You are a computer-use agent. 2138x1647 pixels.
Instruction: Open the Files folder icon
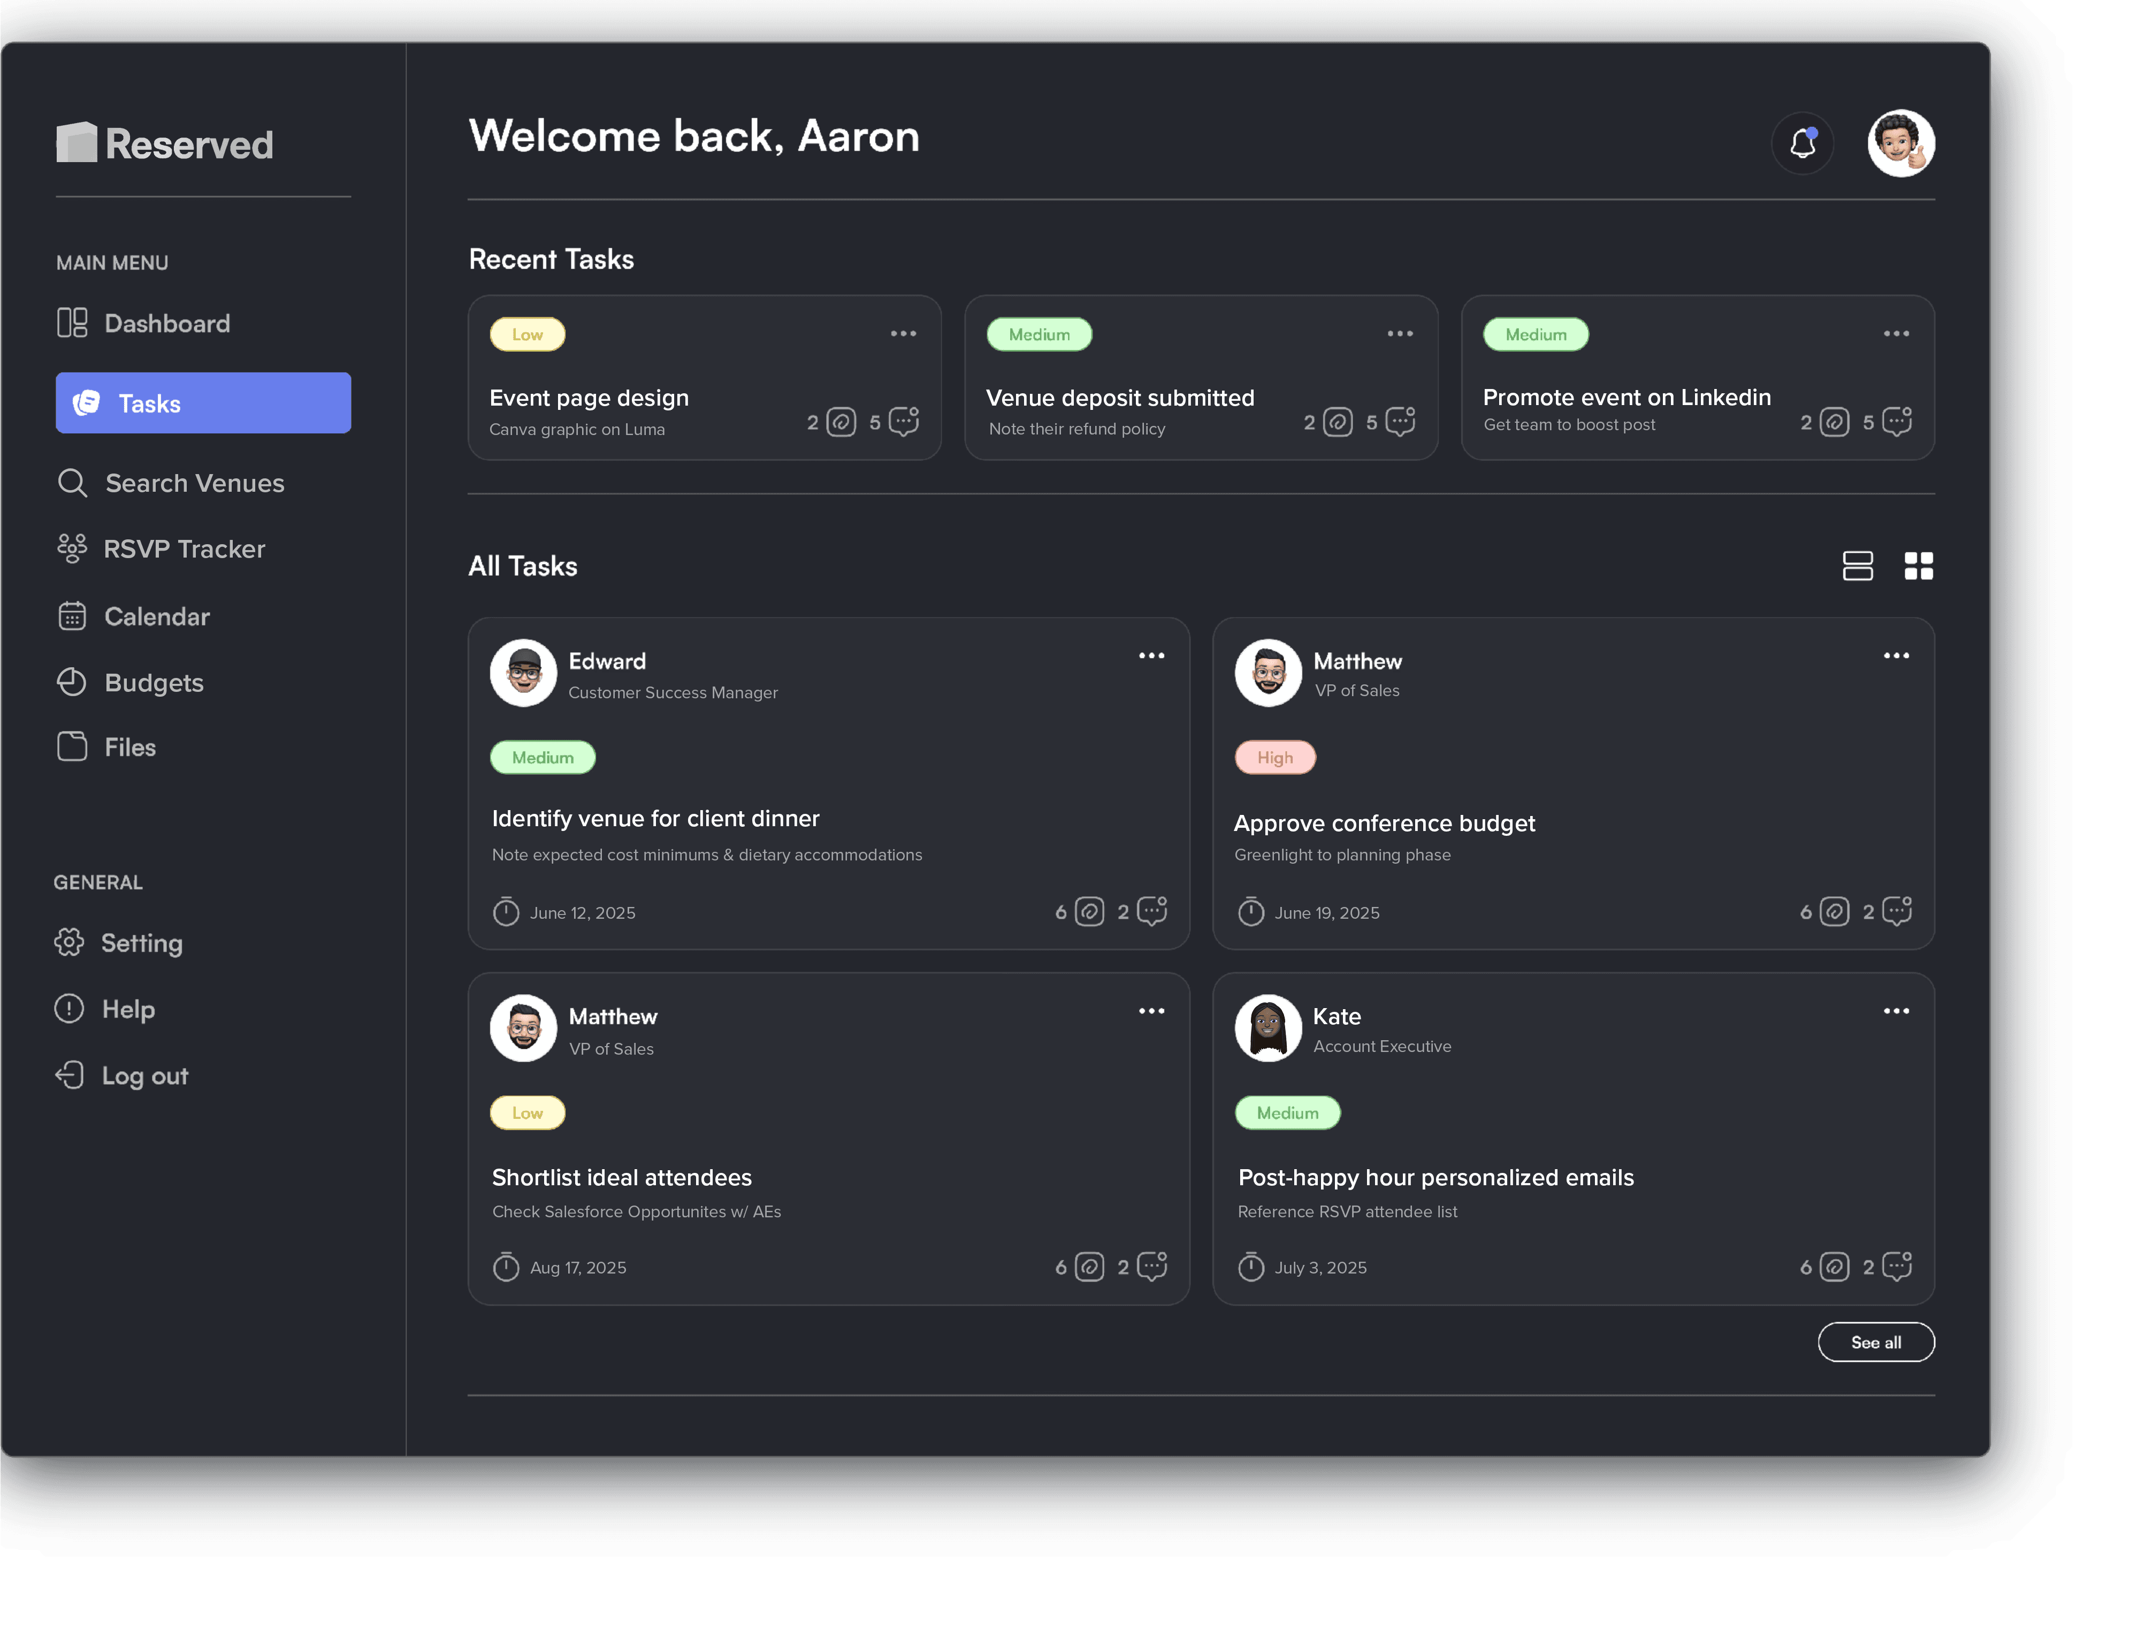(72, 747)
